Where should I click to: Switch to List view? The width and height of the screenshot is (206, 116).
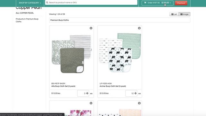pos(174,14)
